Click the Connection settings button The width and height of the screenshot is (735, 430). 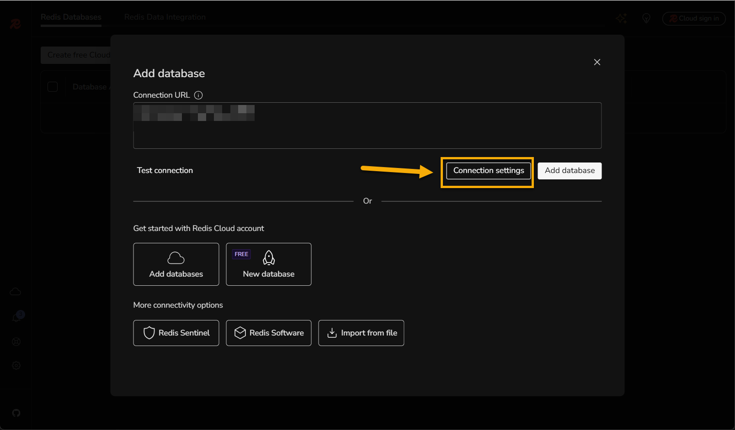point(488,171)
